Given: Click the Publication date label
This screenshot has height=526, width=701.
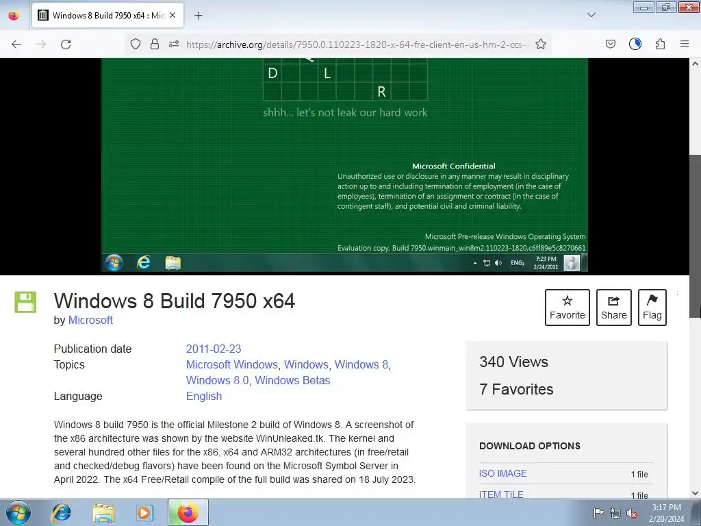Looking at the screenshot, I should coord(92,349).
